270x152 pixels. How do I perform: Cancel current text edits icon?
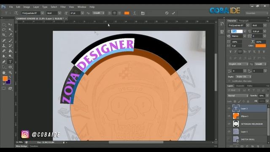[x=167, y=13]
